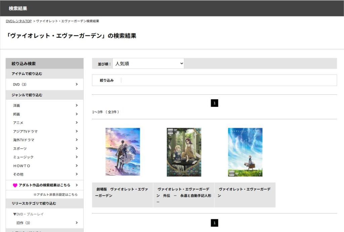Click the 絞り込み検索 panel header

[x=45, y=63]
